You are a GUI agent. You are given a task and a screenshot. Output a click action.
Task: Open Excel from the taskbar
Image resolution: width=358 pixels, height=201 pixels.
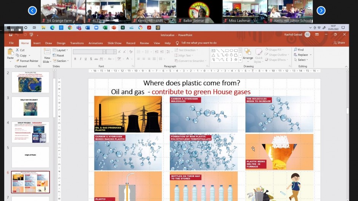105,28
